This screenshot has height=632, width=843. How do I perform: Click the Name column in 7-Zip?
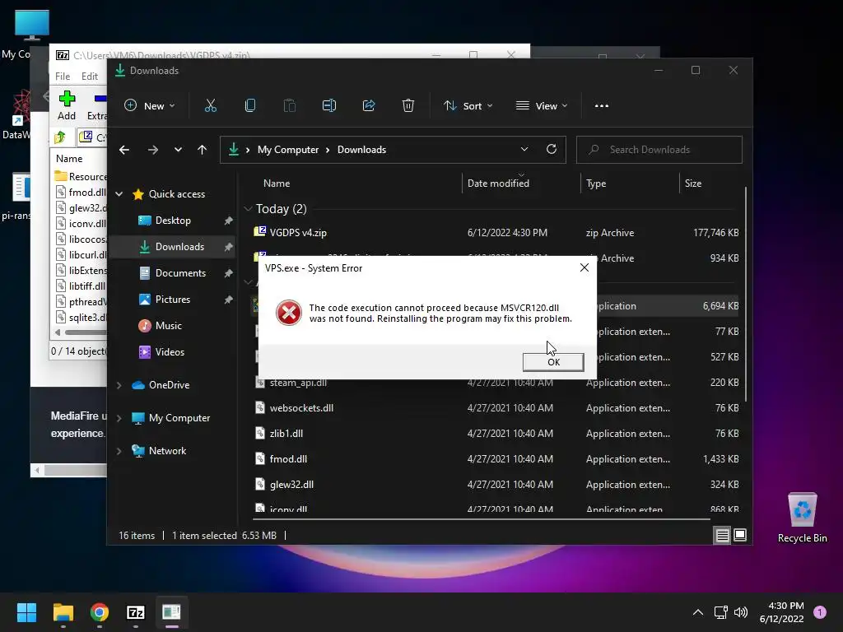pyautogui.click(x=69, y=159)
